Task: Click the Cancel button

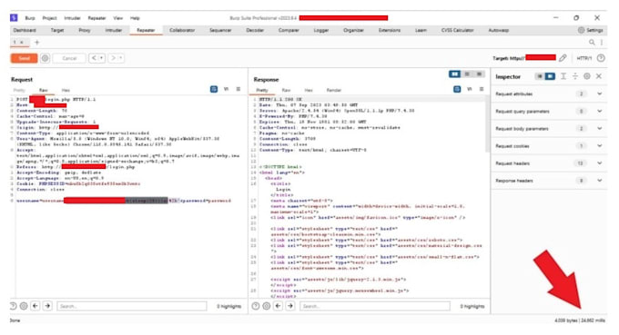Action: pos(69,58)
